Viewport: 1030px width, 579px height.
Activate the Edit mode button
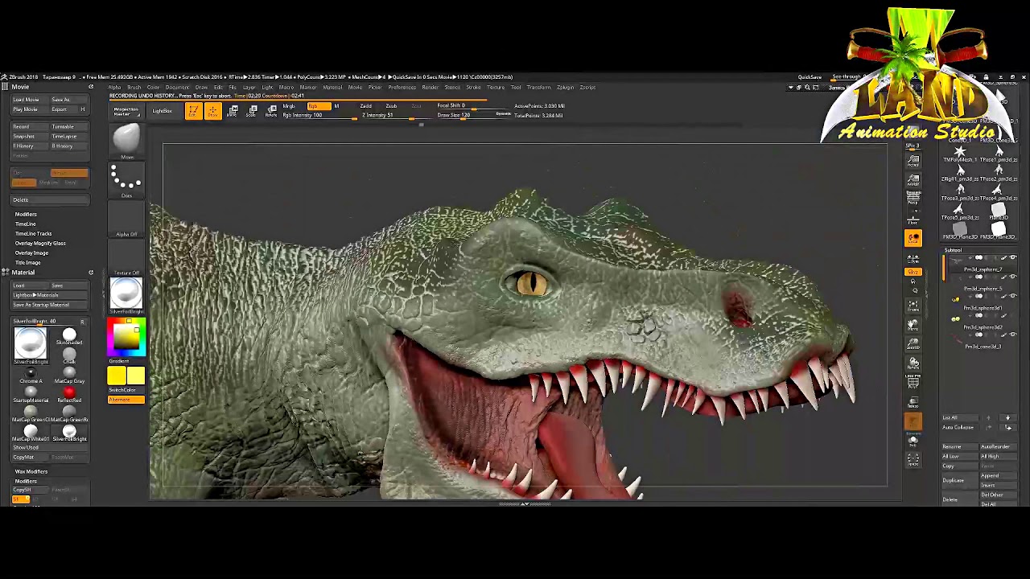pyautogui.click(x=193, y=112)
